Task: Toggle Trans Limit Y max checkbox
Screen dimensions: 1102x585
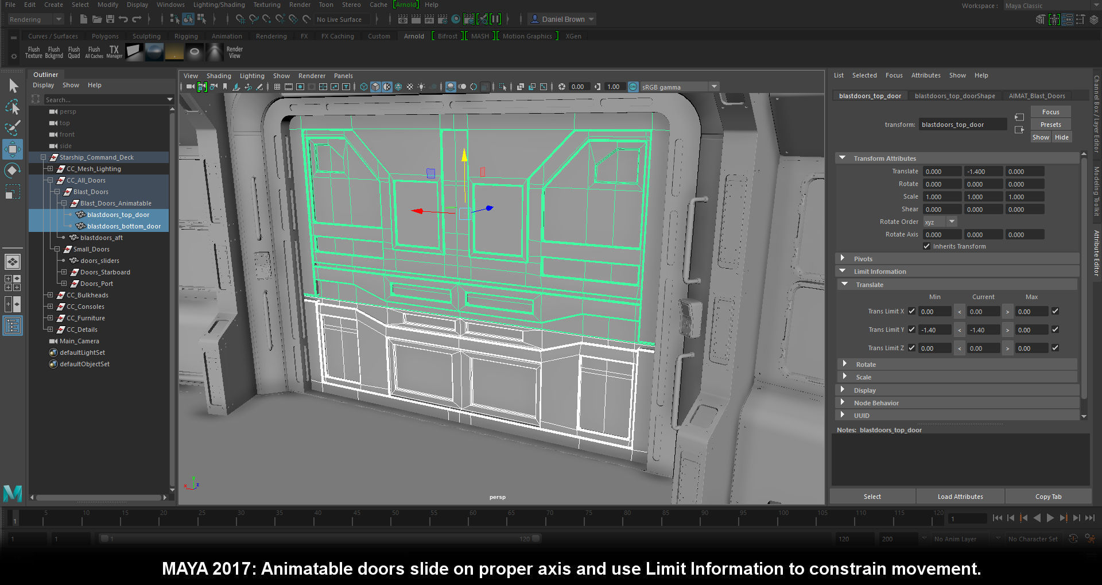Action: (1055, 330)
